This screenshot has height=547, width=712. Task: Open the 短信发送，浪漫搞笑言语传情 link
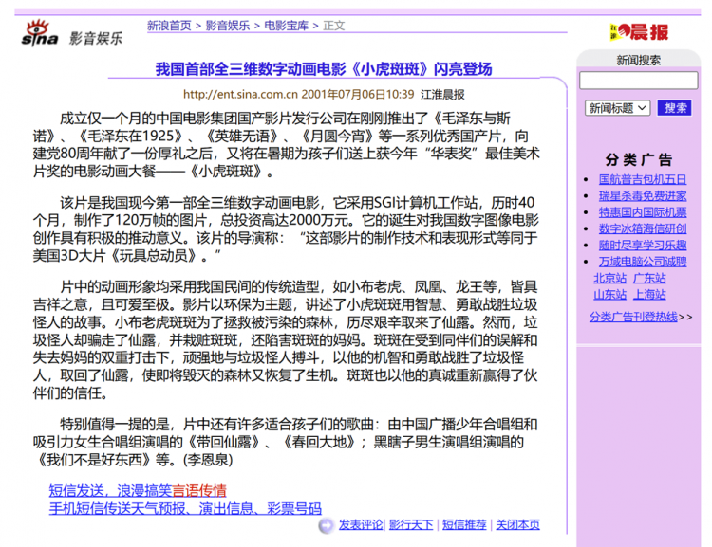point(138,491)
